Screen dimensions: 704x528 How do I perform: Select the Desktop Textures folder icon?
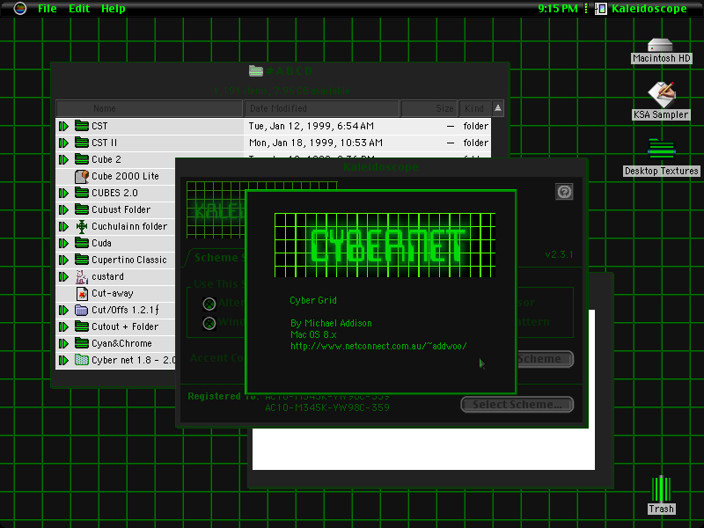tap(661, 150)
